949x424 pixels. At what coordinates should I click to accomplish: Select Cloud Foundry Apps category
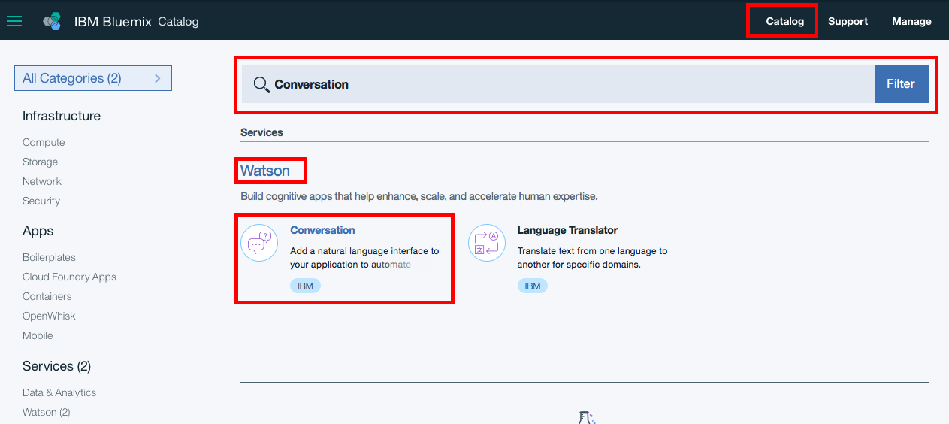69,277
